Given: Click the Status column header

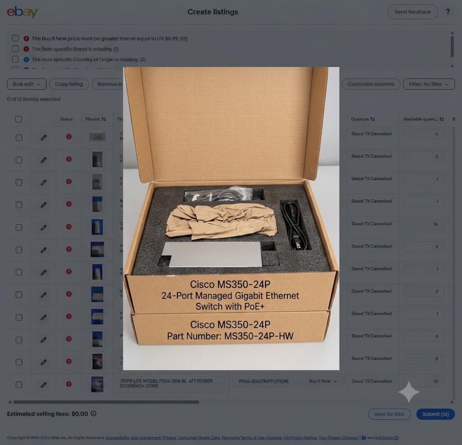Looking at the screenshot, I should [66, 119].
